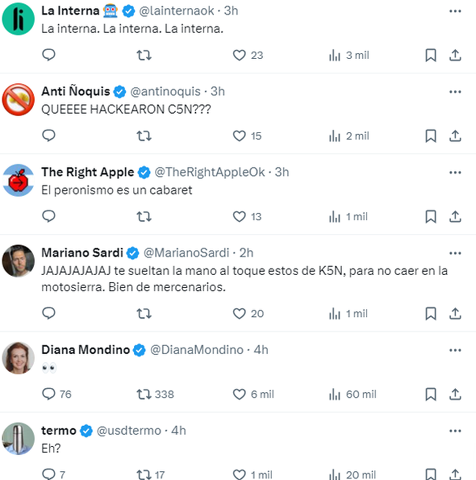The image size is (476, 480).
Task: Retweet termo's 'Eh?' post
Action: tap(144, 474)
